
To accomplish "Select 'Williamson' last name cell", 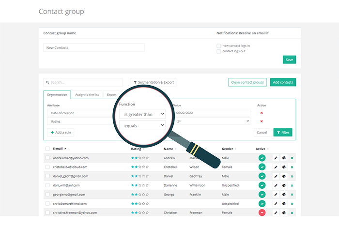I will (x=198, y=185).
